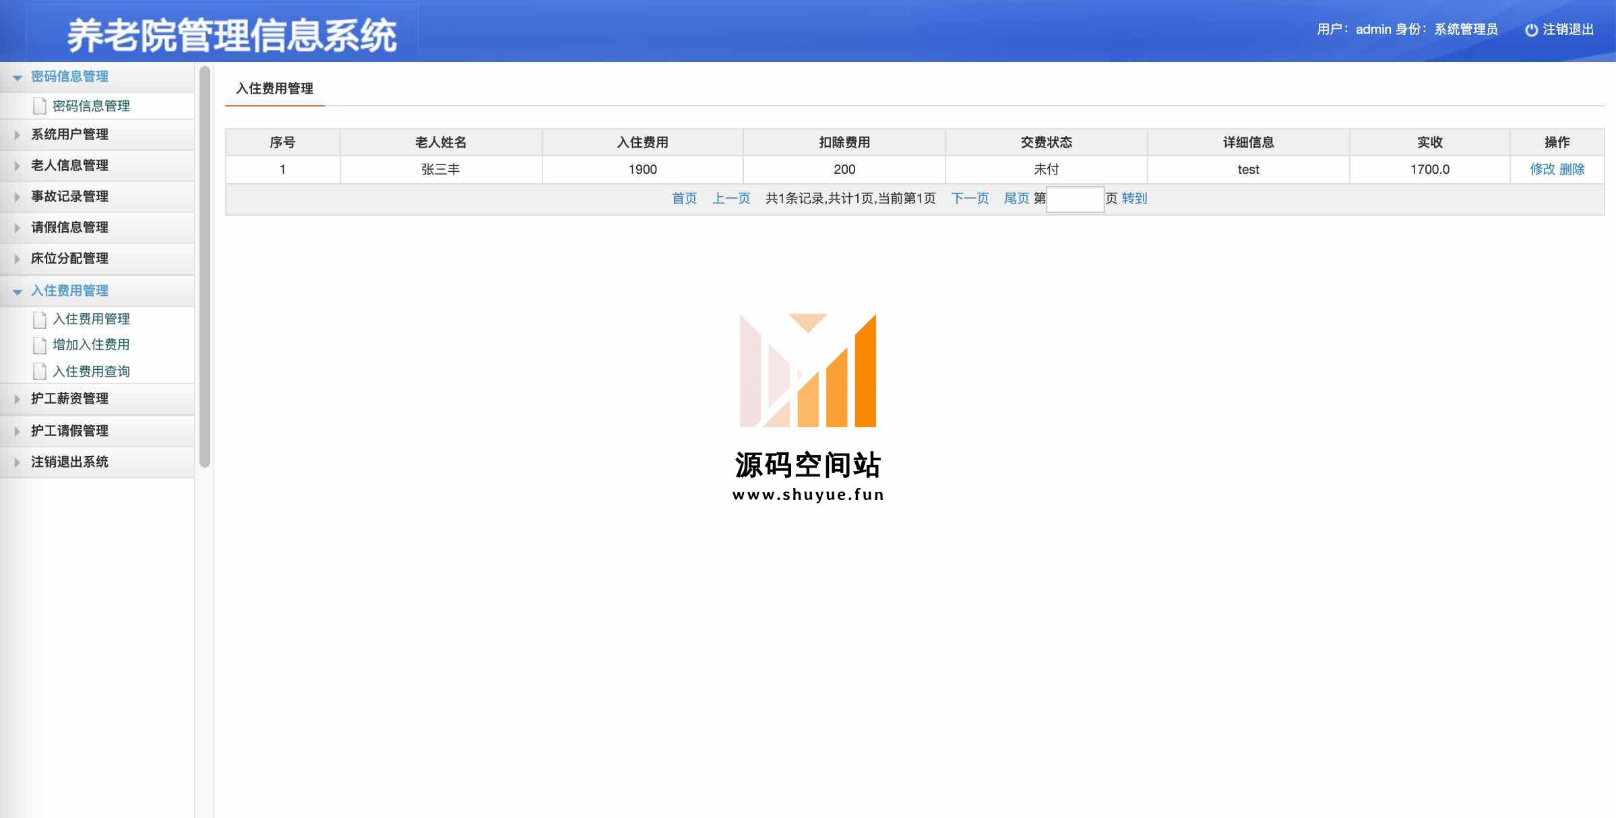Click the 未付 status cell
The width and height of the screenshot is (1616, 818).
1047,170
